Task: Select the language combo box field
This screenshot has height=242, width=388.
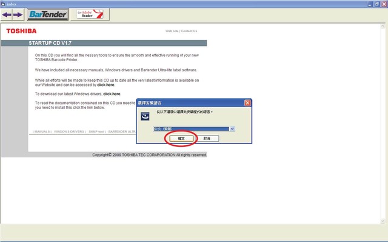Action: point(194,129)
